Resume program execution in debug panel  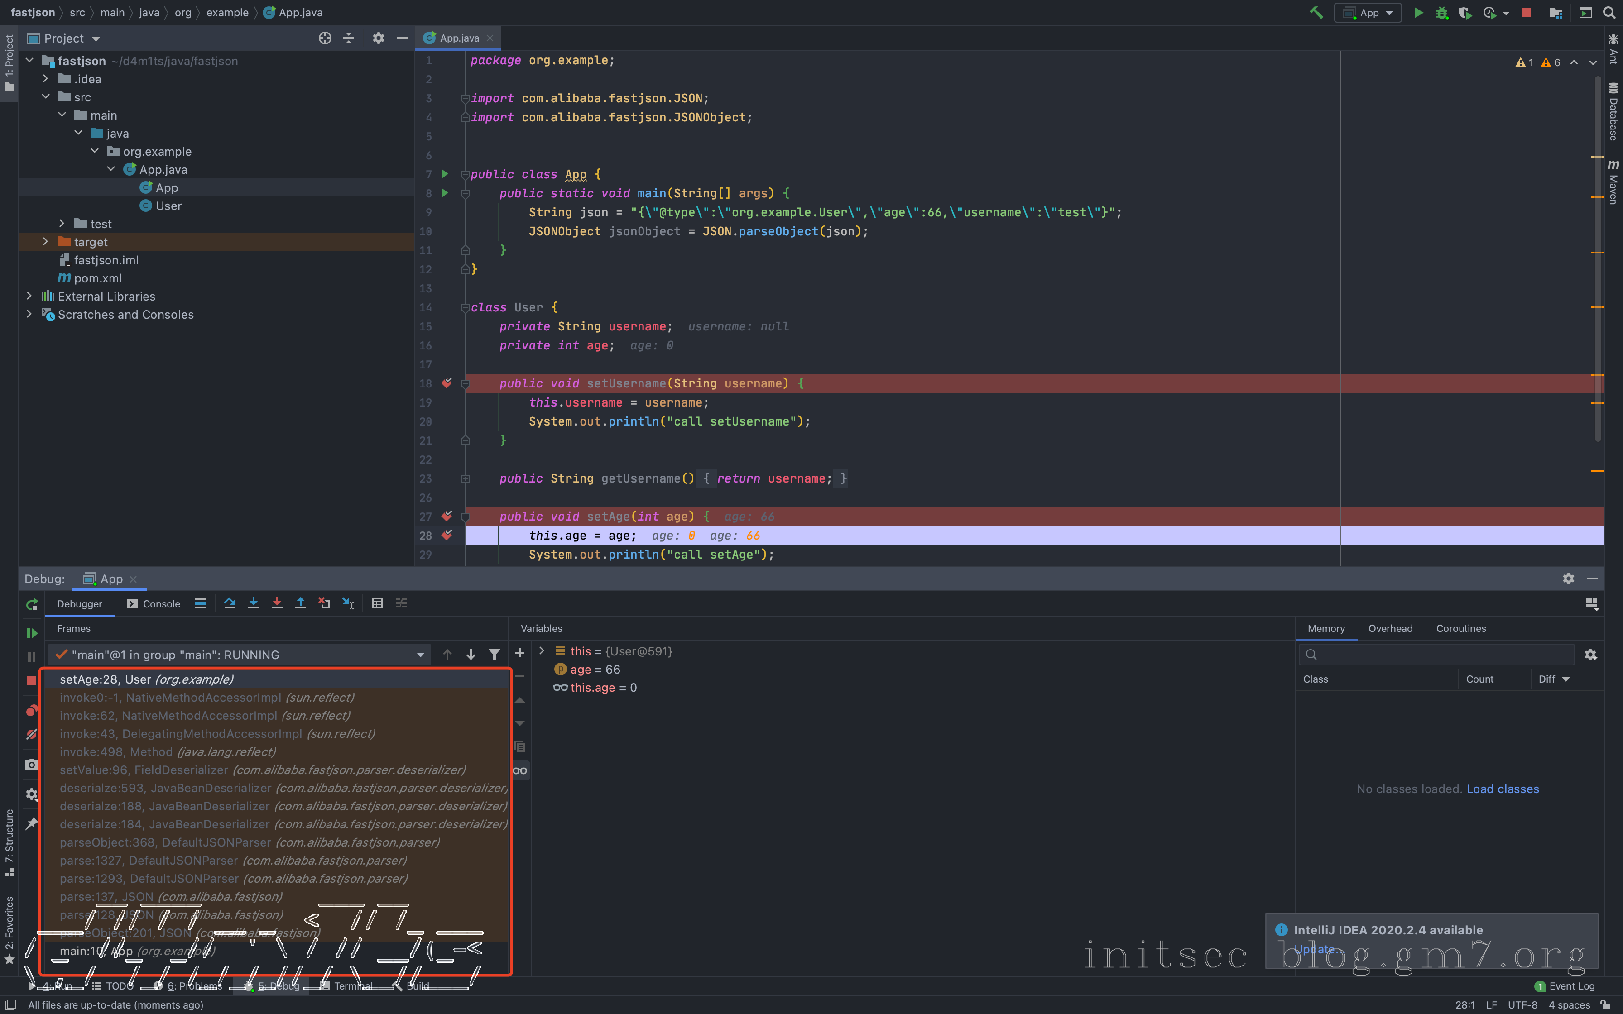32,633
